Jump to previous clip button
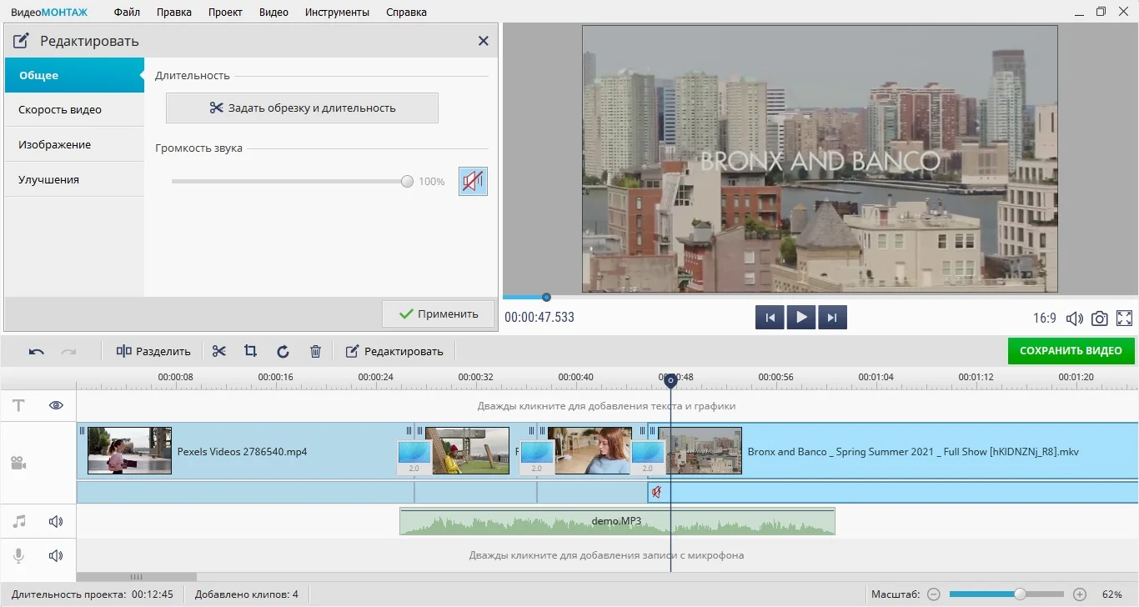 [770, 318]
